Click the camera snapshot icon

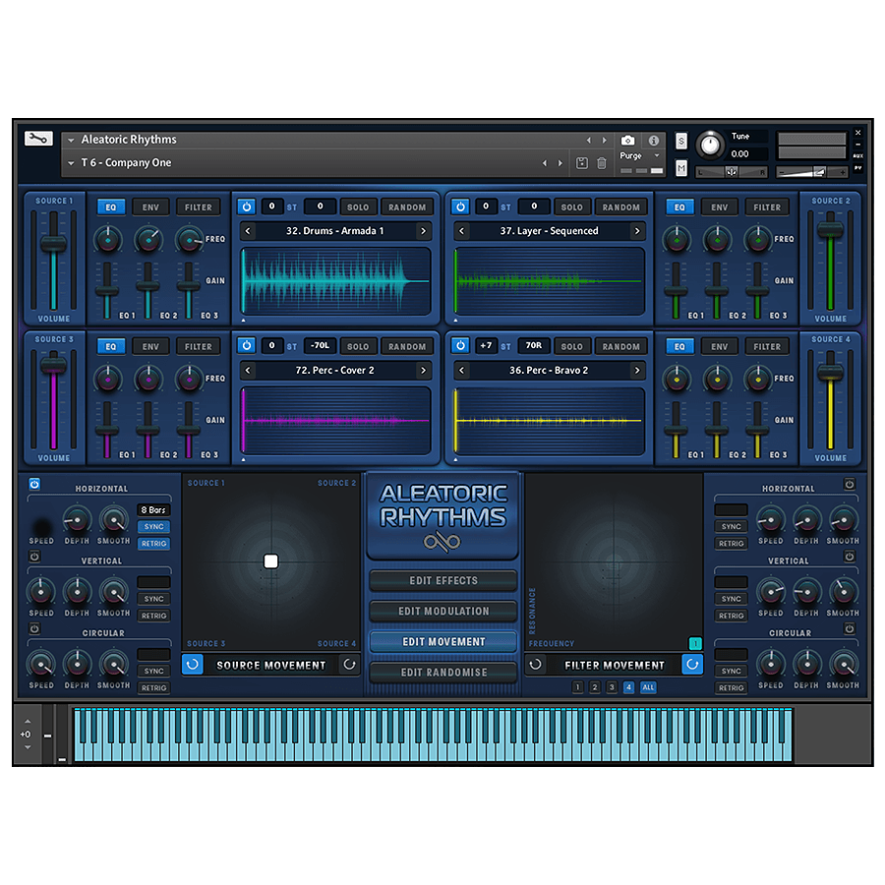click(627, 141)
